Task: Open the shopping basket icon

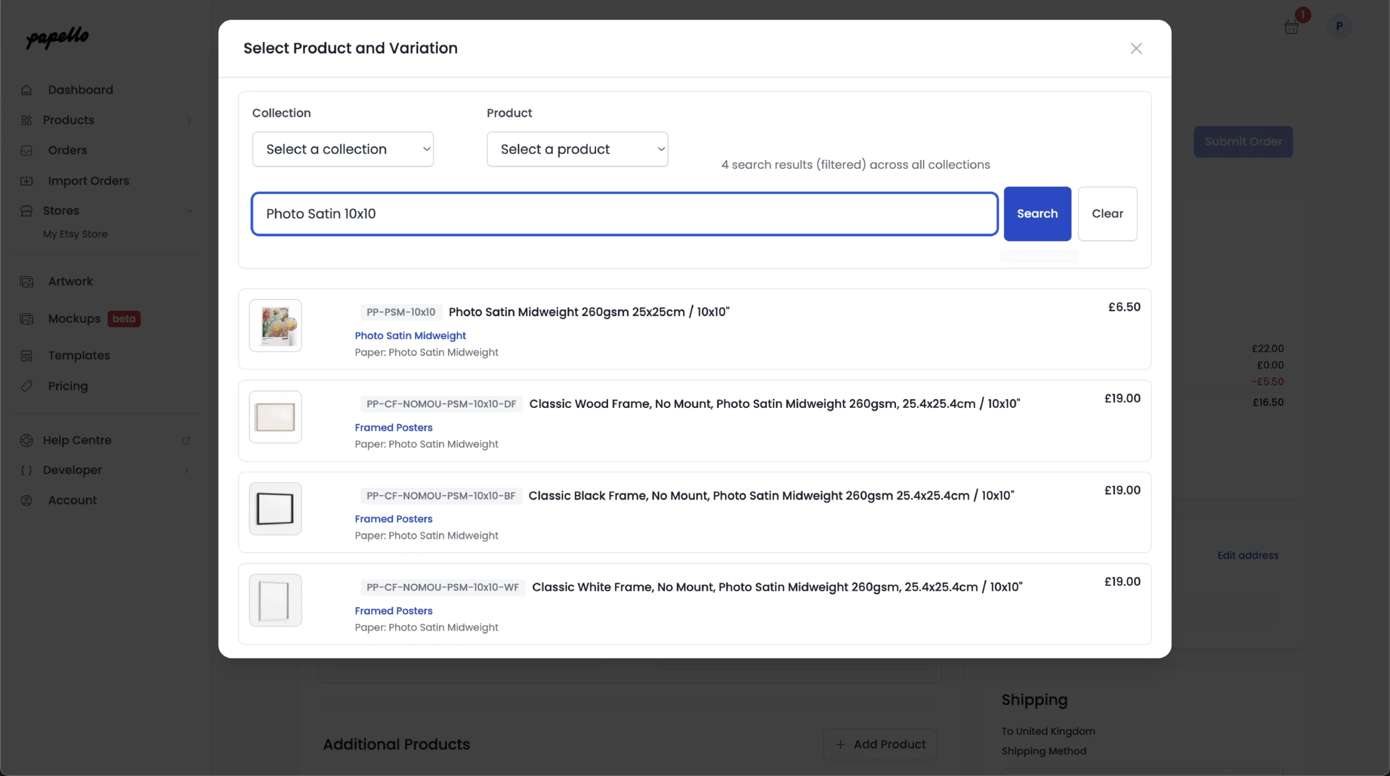Action: (x=1291, y=27)
